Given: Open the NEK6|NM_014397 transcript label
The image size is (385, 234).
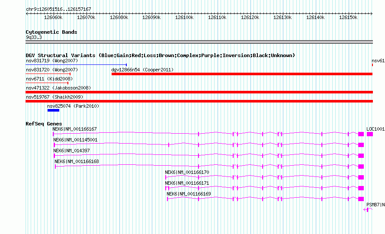Looking at the screenshot, I should click(71, 151).
